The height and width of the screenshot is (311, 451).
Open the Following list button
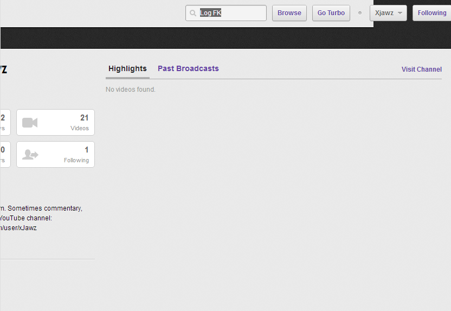click(x=431, y=13)
